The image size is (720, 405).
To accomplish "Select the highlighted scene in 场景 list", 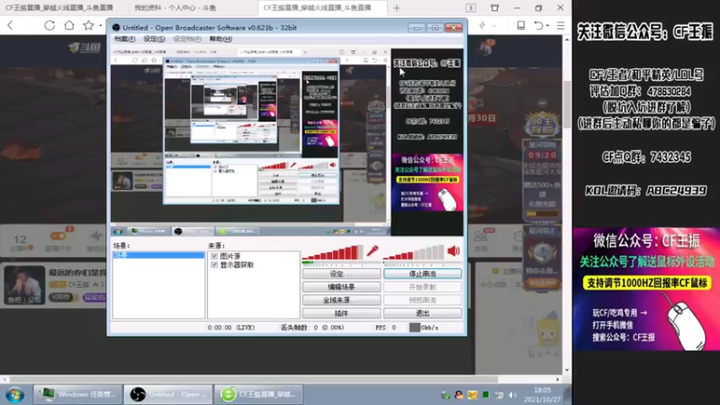I will click(159, 256).
